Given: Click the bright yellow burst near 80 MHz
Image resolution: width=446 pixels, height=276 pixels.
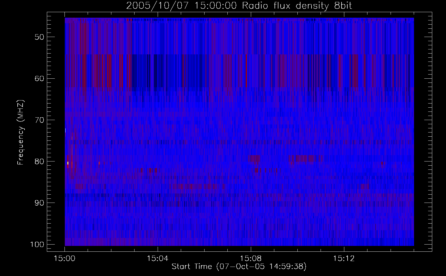Looking at the screenshot, I should [x=68, y=163].
